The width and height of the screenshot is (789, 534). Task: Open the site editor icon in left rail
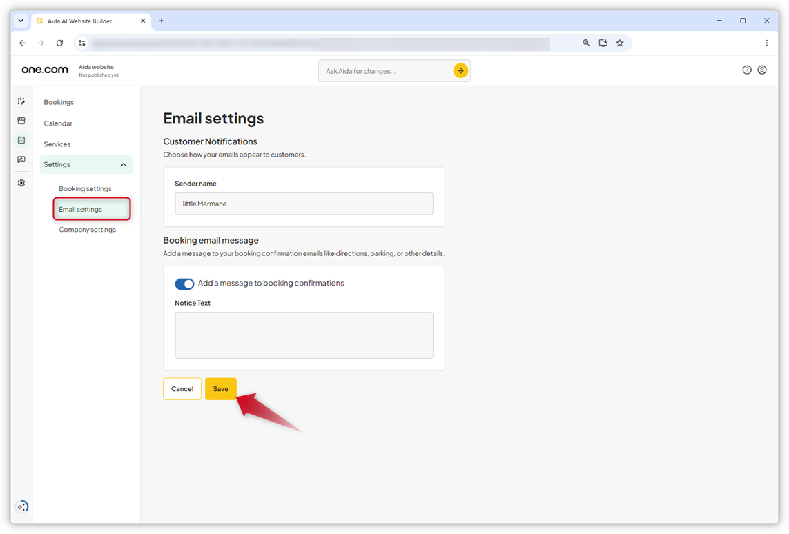pyautogui.click(x=21, y=101)
